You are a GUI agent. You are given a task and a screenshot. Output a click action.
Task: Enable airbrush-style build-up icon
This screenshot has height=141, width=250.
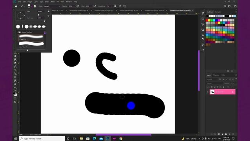(x=95, y=6)
